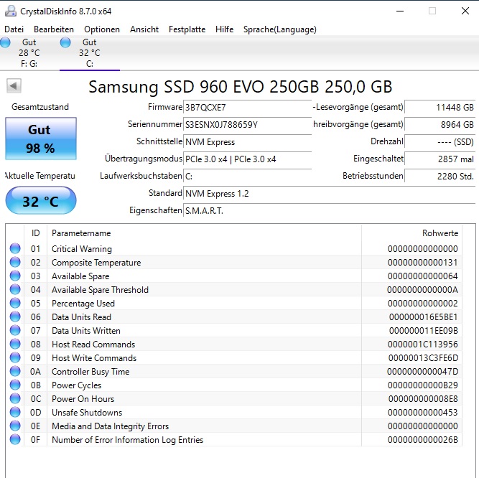Select the Data Units Written parameter name

click(x=86, y=331)
